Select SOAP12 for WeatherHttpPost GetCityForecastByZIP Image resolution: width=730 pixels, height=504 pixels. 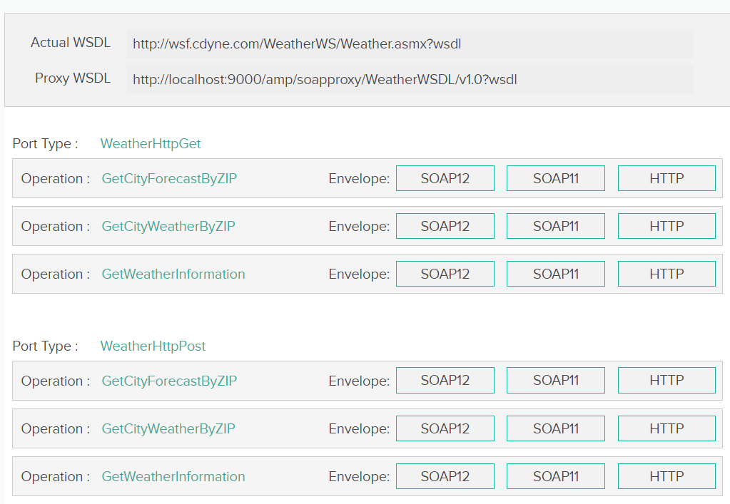[445, 381]
